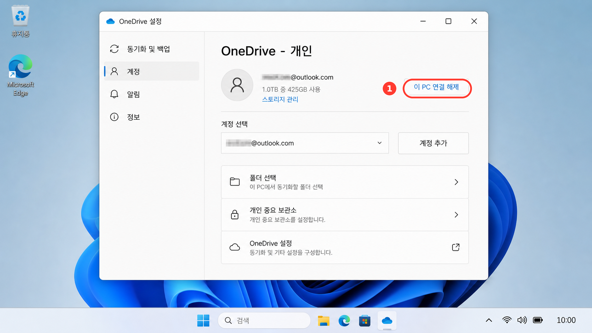Screen dimensions: 592x333
Task: Open the clock showing 10:00
Action: click(x=566, y=320)
